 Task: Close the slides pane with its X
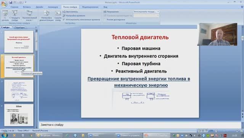coord(36,27)
